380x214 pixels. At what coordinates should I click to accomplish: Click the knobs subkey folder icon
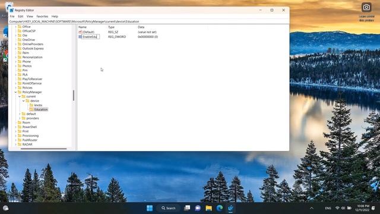(31, 105)
